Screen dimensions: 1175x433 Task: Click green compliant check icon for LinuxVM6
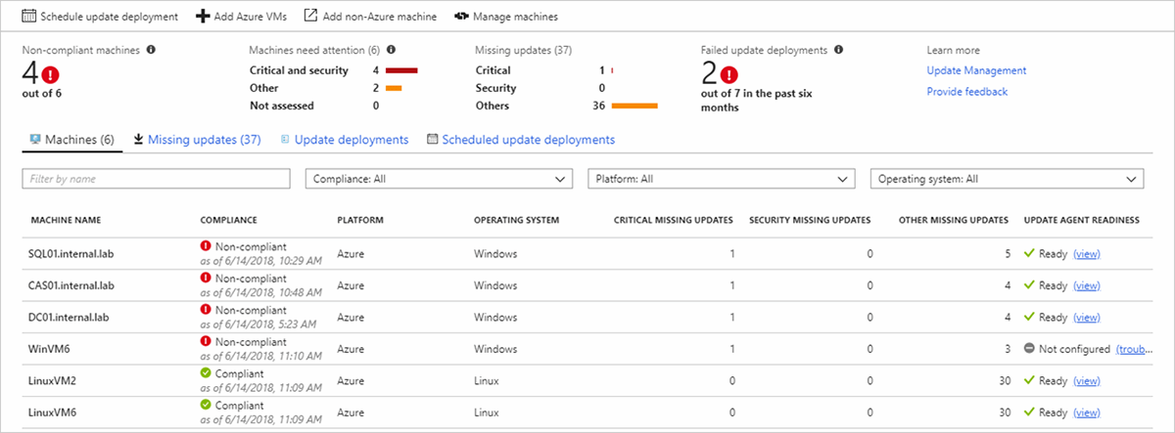pos(206,406)
